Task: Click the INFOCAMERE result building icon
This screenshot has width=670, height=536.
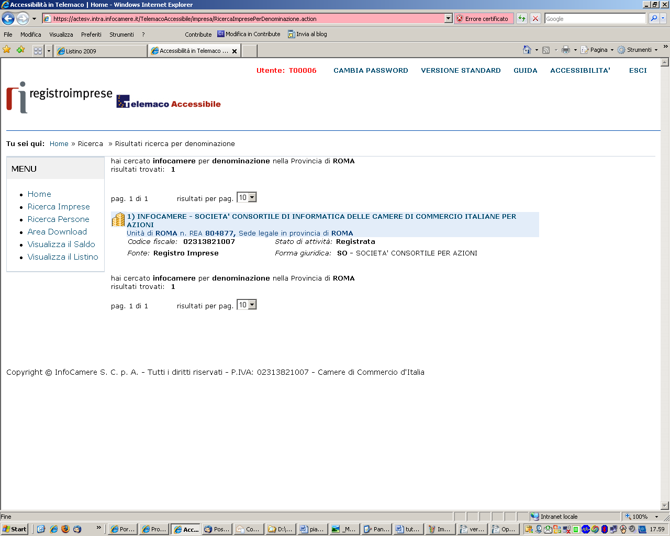Action: pos(118,219)
